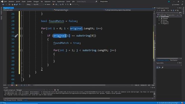Click the foundMatch variable on line 28
Image resolution: width=185 pixels, height=104 pixels.
(x=56, y=21)
